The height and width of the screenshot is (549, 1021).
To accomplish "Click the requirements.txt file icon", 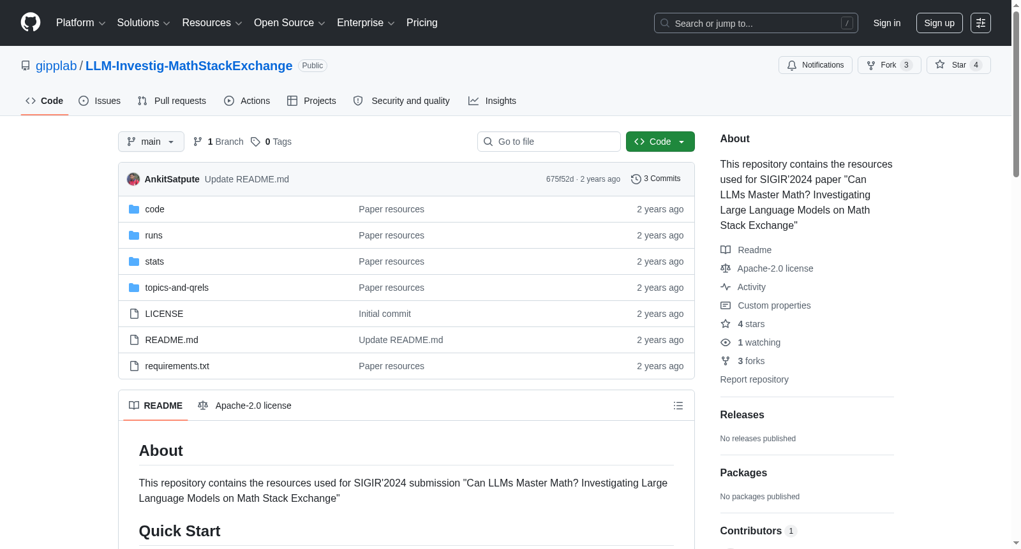I will click(x=134, y=366).
